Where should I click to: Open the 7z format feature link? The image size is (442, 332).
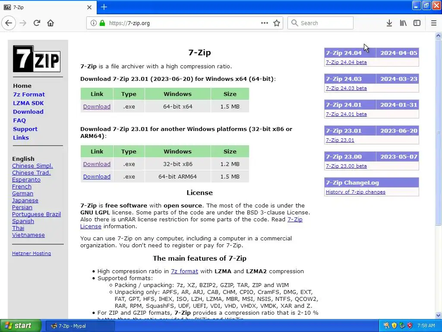pos(184,271)
